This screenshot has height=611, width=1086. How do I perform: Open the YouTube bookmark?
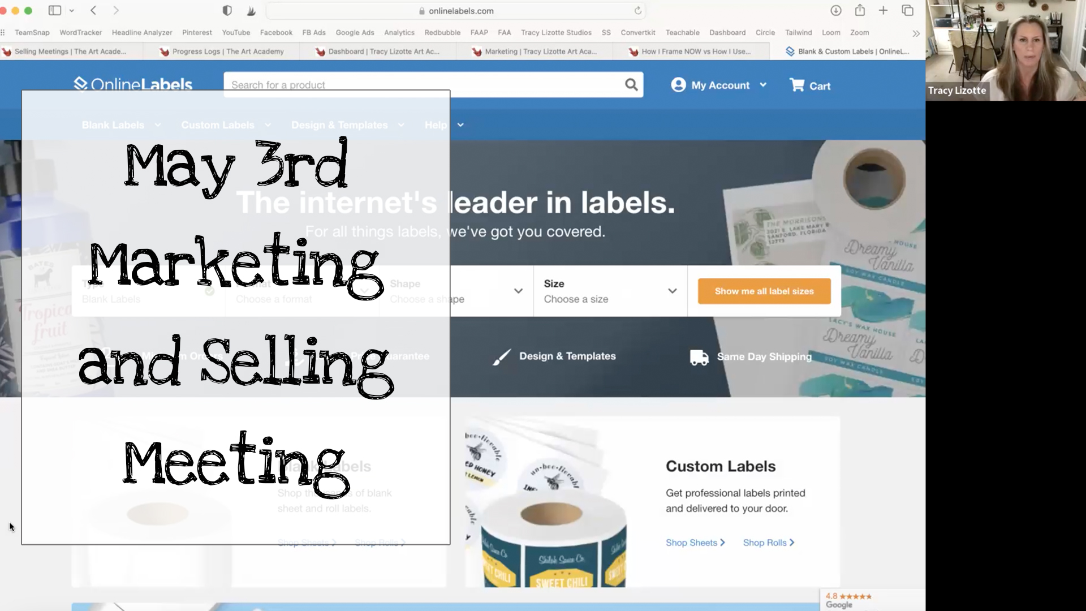pos(236,33)
